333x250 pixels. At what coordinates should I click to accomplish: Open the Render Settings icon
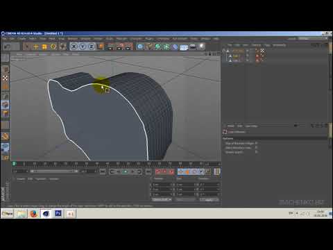128,47
